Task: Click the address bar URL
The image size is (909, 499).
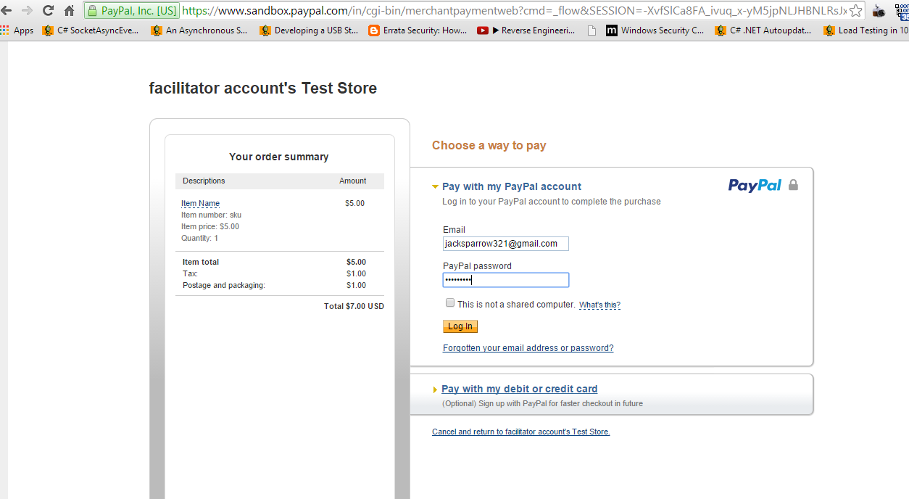Action: tap(514, 11)
